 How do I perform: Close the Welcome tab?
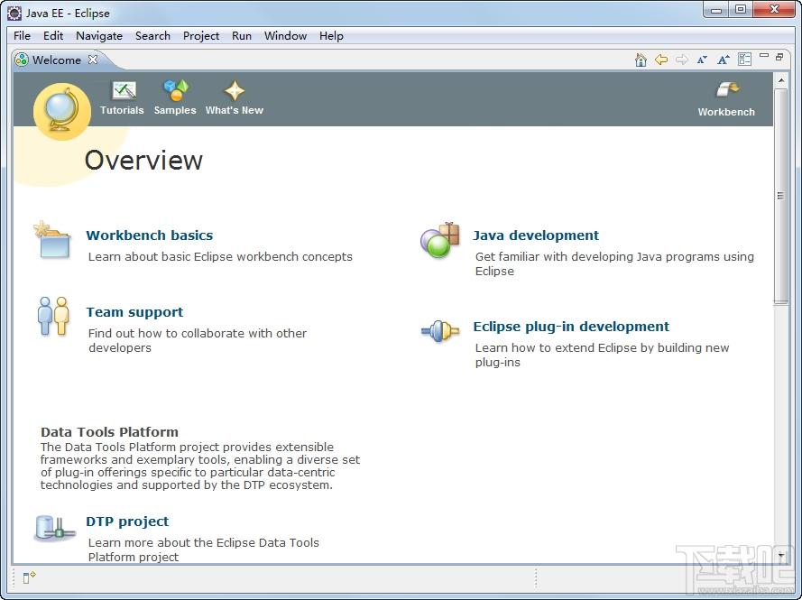click(93, 60)
